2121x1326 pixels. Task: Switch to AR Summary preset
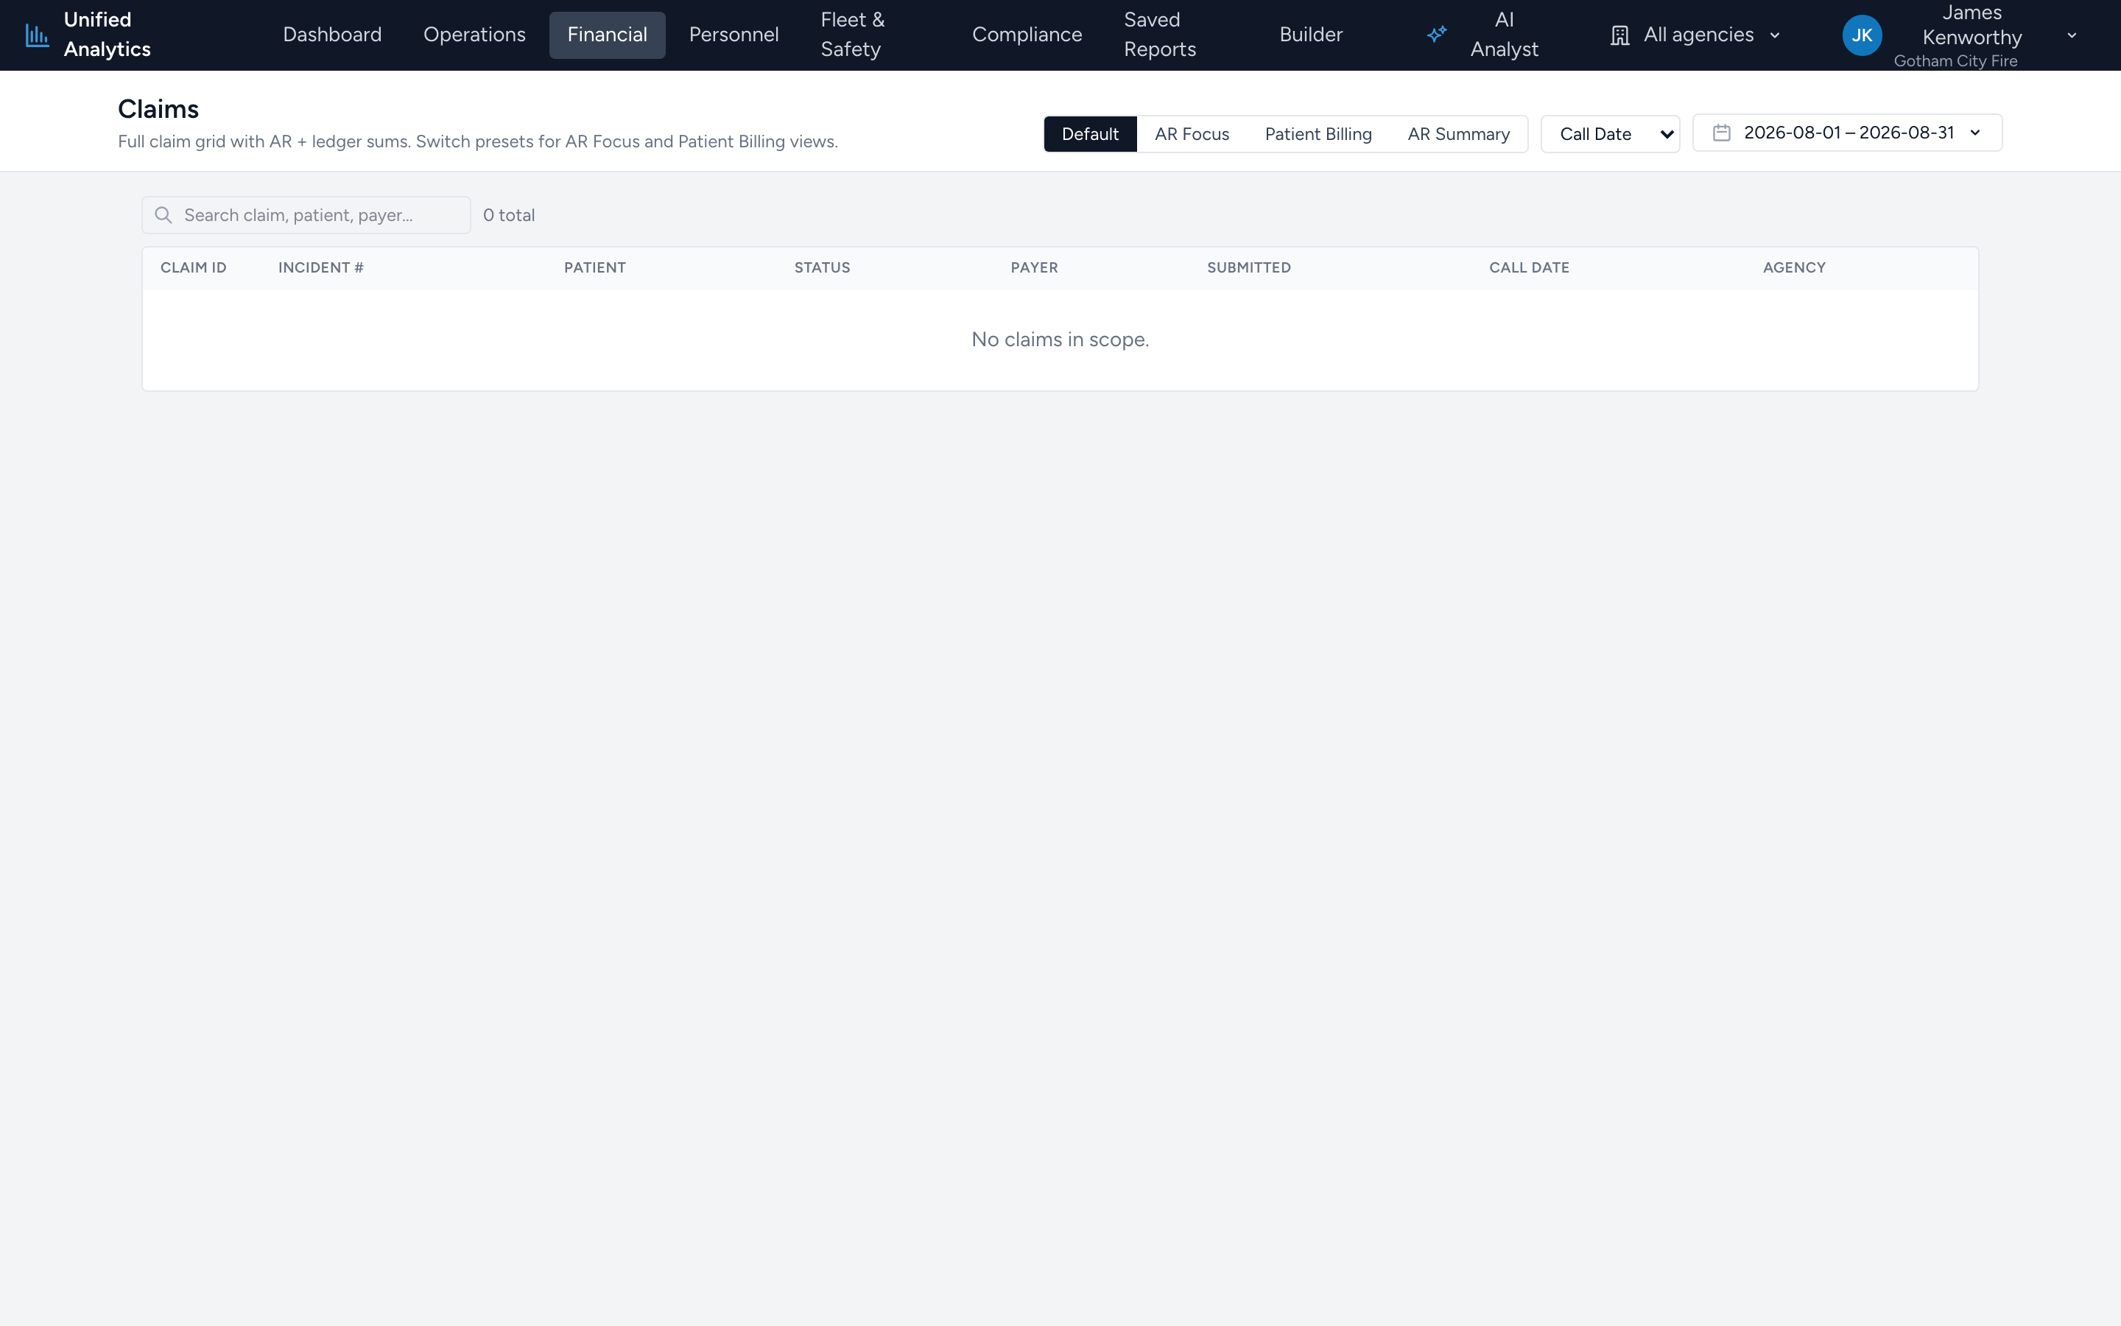(x=1458, y=134)
